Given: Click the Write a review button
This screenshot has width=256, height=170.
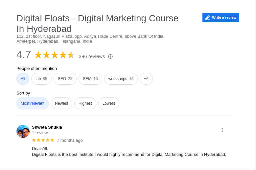Looking at the screenshot, I should (x=221, y=17).
